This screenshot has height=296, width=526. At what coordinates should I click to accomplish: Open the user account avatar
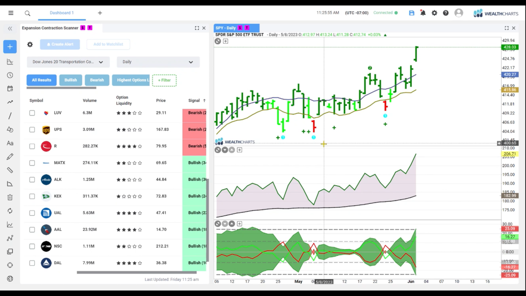(459, 13)
